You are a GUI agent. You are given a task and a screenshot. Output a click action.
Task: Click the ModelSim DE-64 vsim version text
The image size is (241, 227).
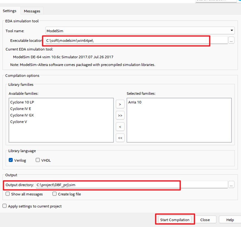[x=63, y=57]
